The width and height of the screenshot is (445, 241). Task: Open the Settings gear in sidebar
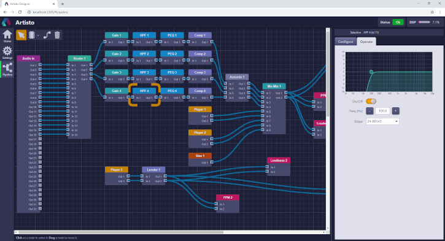coord(7,53)
